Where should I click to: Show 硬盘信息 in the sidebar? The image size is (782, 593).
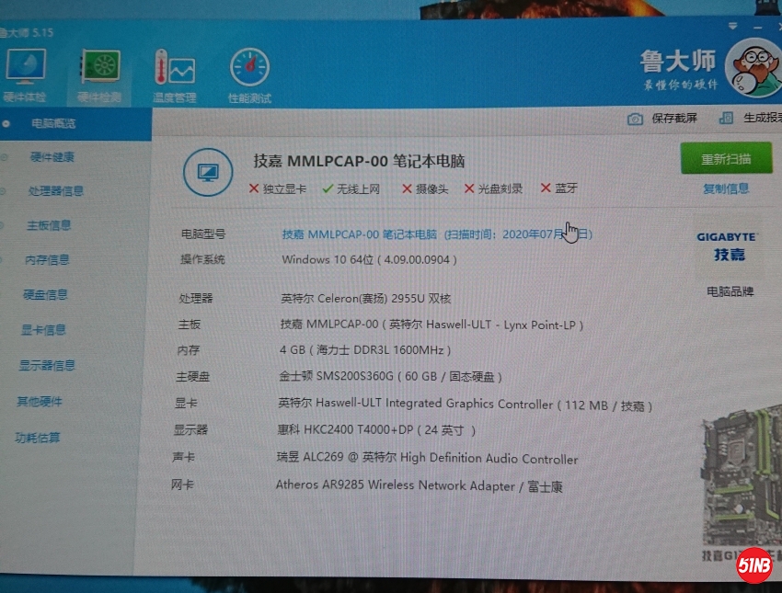tap(45, 295)
